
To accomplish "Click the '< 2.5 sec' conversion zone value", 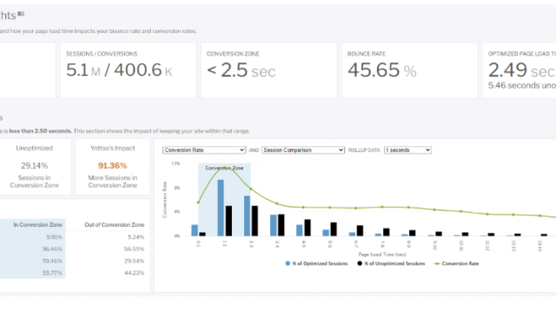I will point(242,70).
